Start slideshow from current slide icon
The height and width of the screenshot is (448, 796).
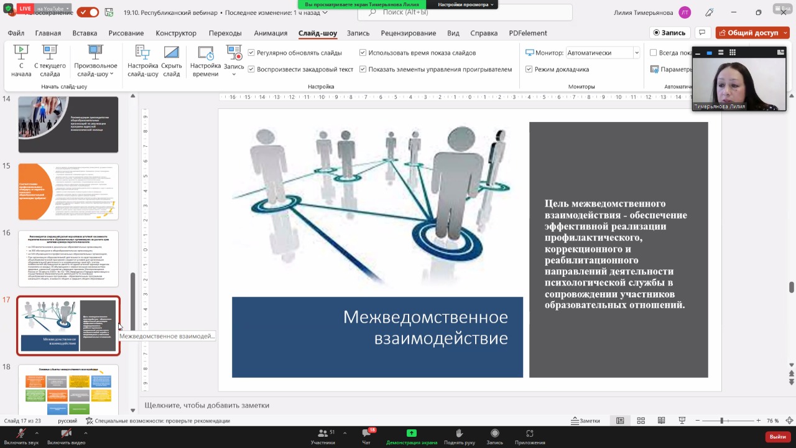[50, 53]
